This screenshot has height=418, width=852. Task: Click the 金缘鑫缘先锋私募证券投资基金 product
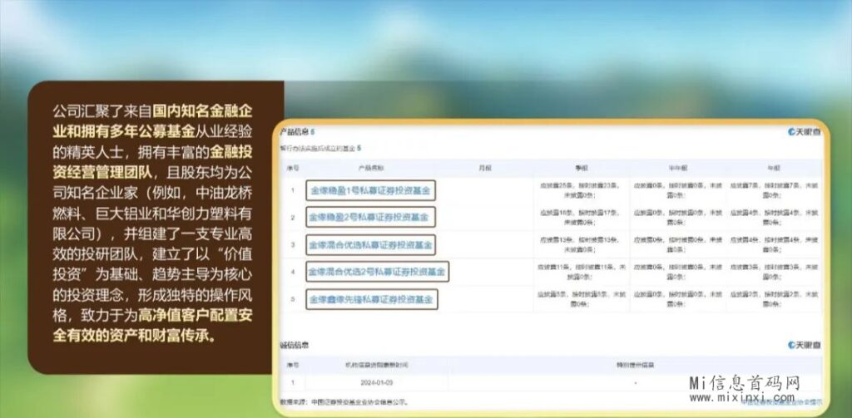pyautogui.click(x=373, y=298)
